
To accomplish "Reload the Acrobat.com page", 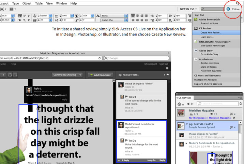I will click(99, 58).
